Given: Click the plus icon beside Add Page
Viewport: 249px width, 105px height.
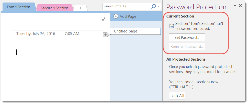Looking at the screenshot, I should click(116, 16).
